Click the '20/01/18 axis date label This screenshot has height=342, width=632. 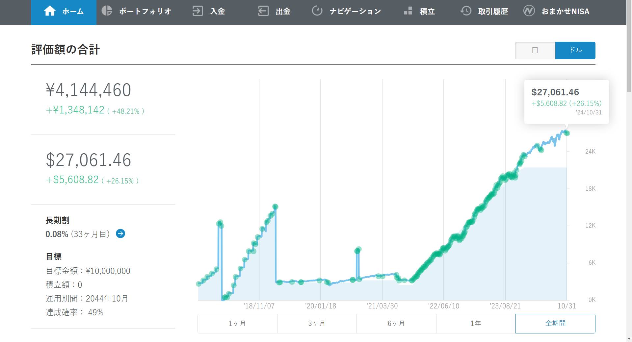(x=321, y=306)
